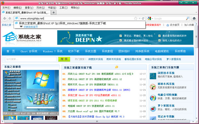Open 系统帮助 navigation item

click(x=180, y=51)
